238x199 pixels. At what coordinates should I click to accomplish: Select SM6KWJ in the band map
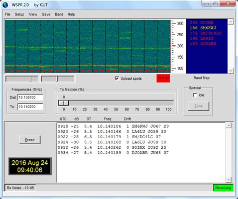(203, 28)
